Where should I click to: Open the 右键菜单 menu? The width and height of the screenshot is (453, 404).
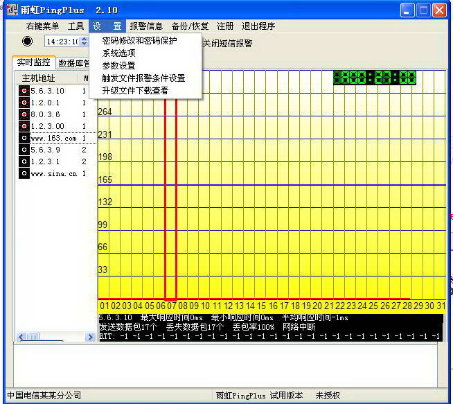click(x=42, y=26)
